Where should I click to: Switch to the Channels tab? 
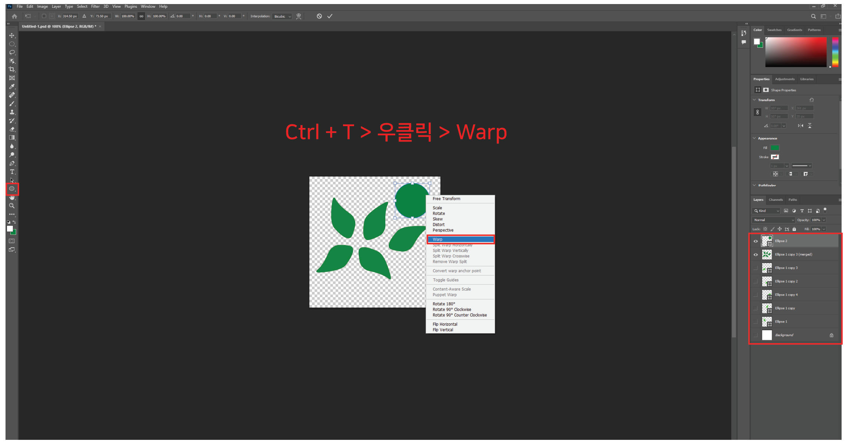point(775,200)
